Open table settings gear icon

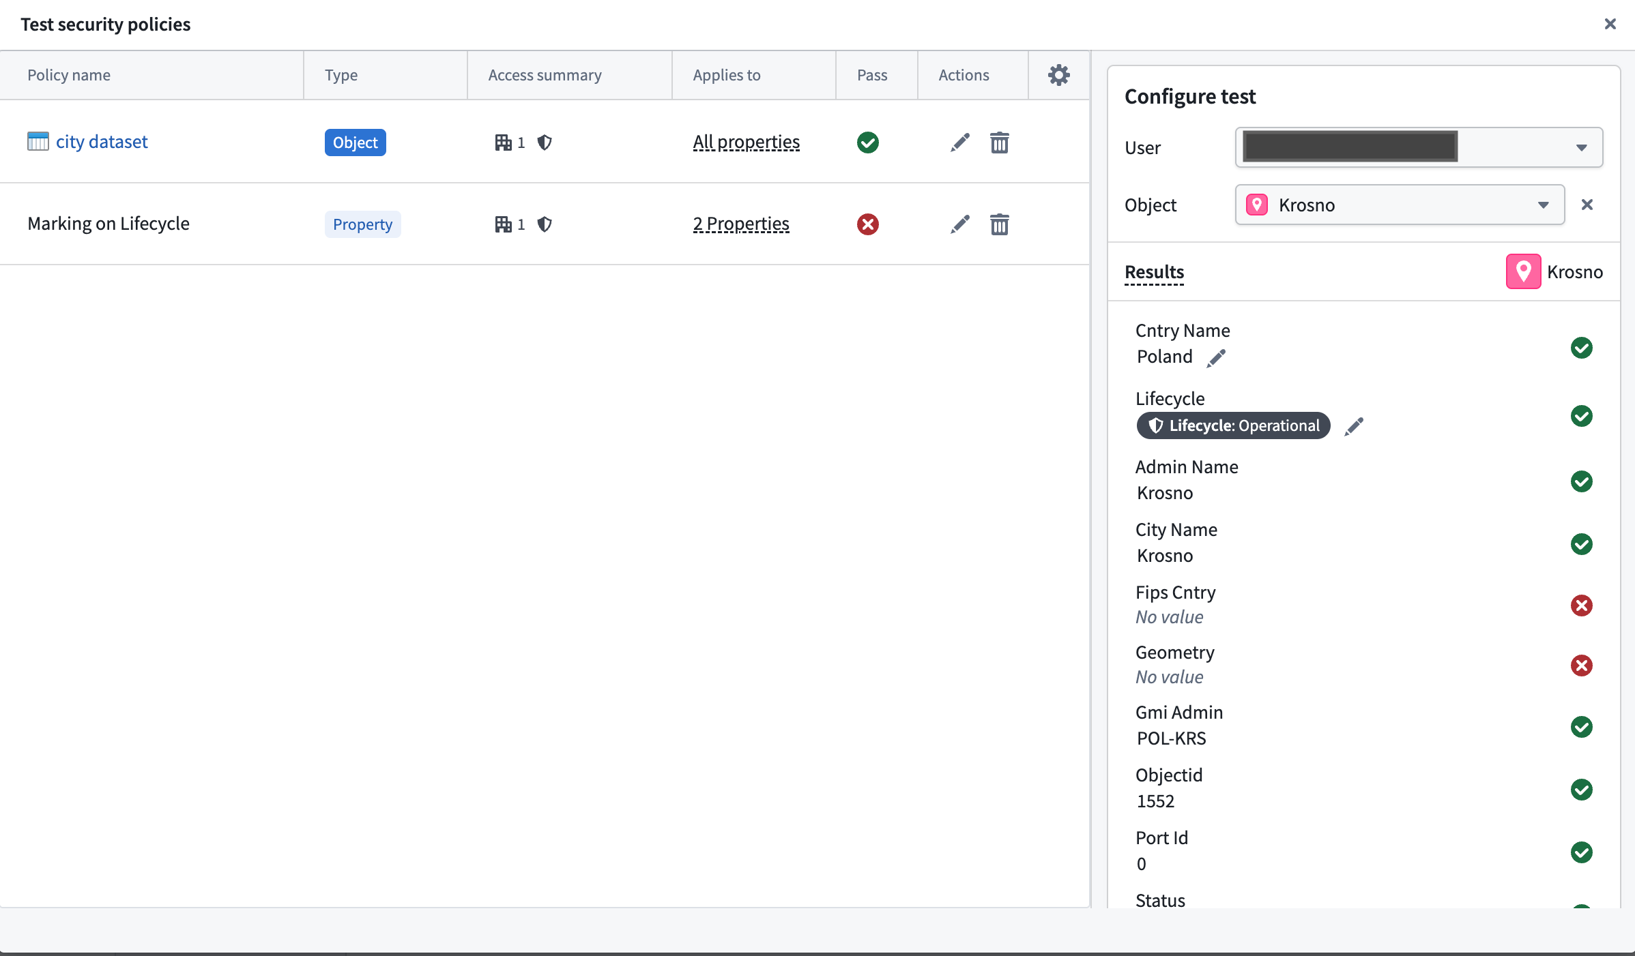[1058, 75]
